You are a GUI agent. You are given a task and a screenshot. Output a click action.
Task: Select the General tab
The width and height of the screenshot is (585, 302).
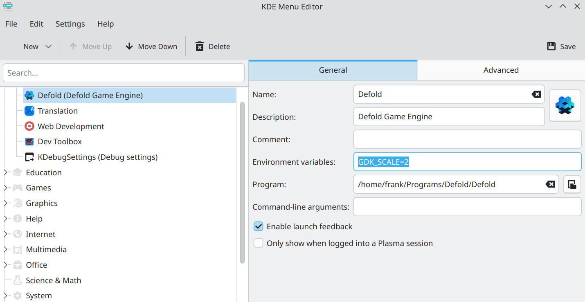coord(333,70)
